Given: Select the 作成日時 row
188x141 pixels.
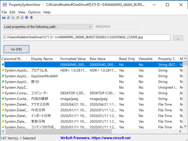Looking at the screenshot, I should (x=92, y=110).
